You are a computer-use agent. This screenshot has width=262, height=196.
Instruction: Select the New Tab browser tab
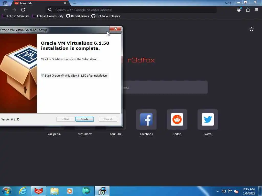pos(40,3)
